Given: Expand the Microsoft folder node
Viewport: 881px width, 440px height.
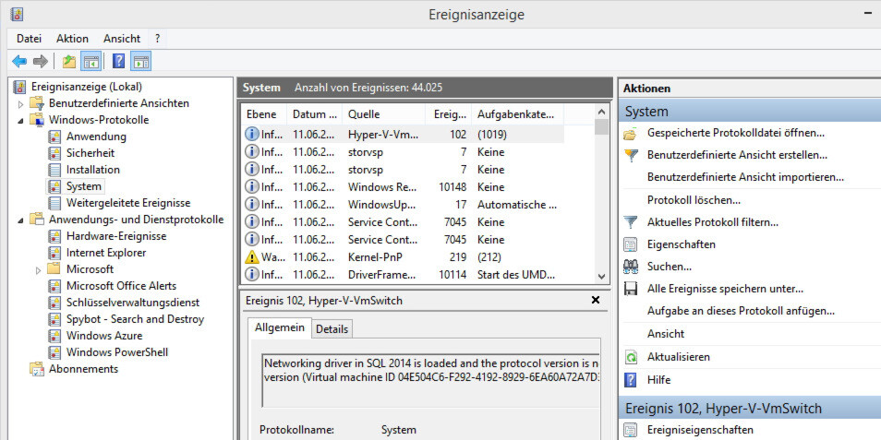Looking at the screenshot, I should pos(38,270).
